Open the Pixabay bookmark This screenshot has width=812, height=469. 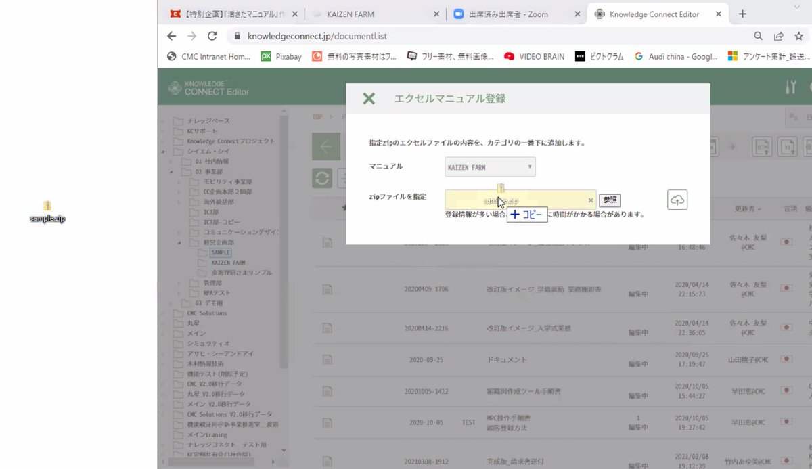(x=281, y=57)
